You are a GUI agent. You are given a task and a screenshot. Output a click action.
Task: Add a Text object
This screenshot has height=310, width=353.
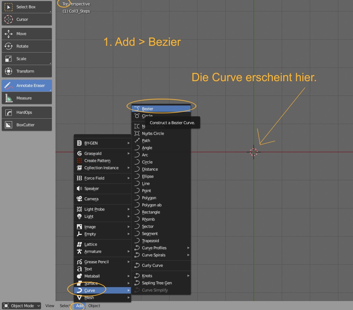pyautogui.click(x=102, y=269)
